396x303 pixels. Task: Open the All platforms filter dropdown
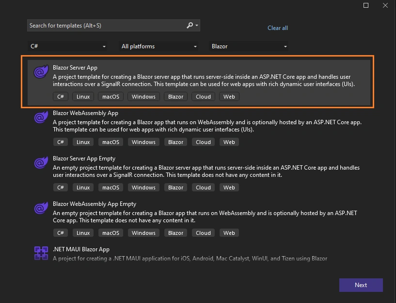tap(158, 46)
